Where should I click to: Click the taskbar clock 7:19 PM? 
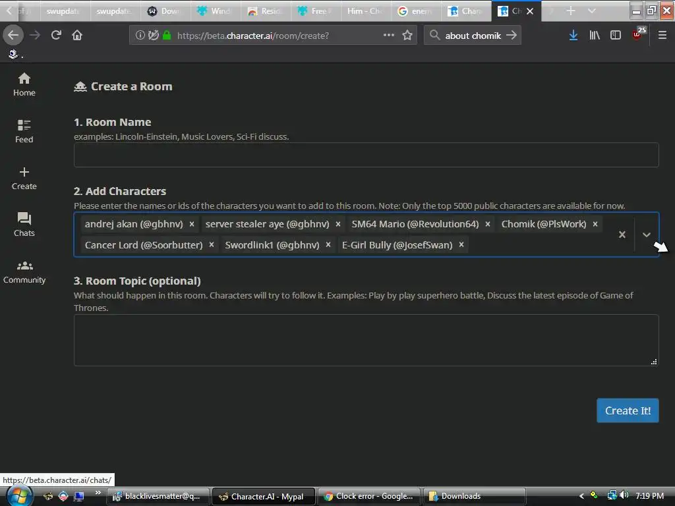(x=649, y=495)
